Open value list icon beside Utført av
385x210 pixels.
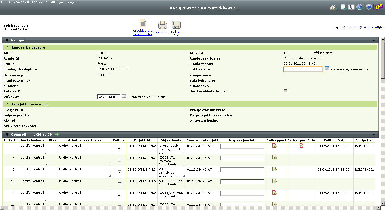pos(124,96)
